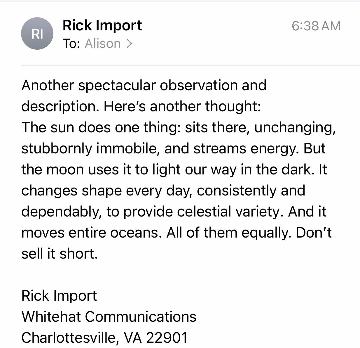360x348 pixels.
Task: Open the Charlottesville, VA 22901 address
Action: 104,338
